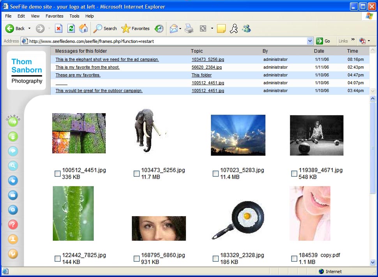The width and height of the screenshot is (378, 277).
Task: Click the orange user account icon
Action: [13, 239]
